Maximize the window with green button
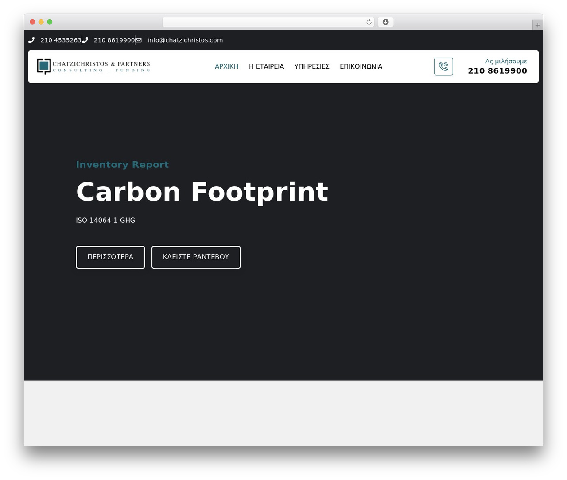Image resolution: width=567 pixels, height=480 pixels. click(x=50, y=22)
